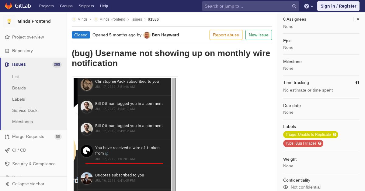Viewport: 365px width, 191px height.
Task: Go to Minds breadcrumb link
Action: (82, 19)
